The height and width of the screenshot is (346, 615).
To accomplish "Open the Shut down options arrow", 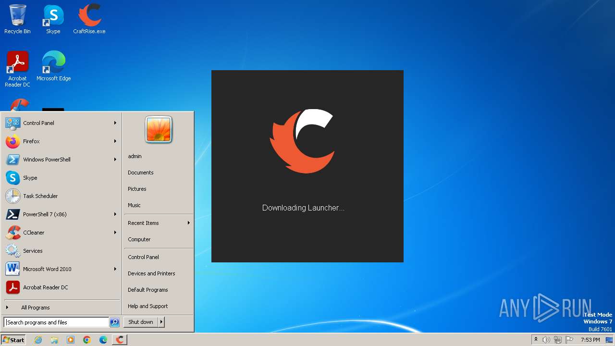I will click(161, 322).
